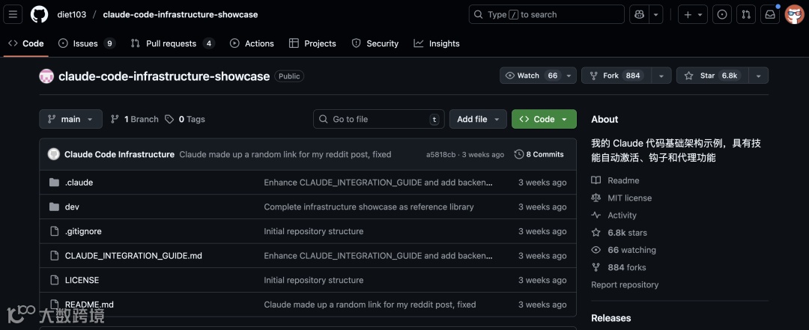Click the Watch button
Screen dimensions: 809x330
(531, 76)
